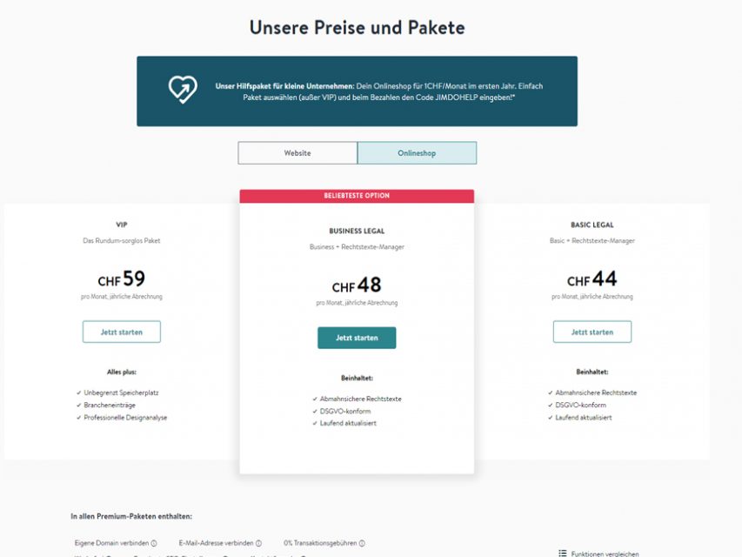Screen dimensions: 742x557
Task: Select the Onlineshop tab
Action: point(417,153)
